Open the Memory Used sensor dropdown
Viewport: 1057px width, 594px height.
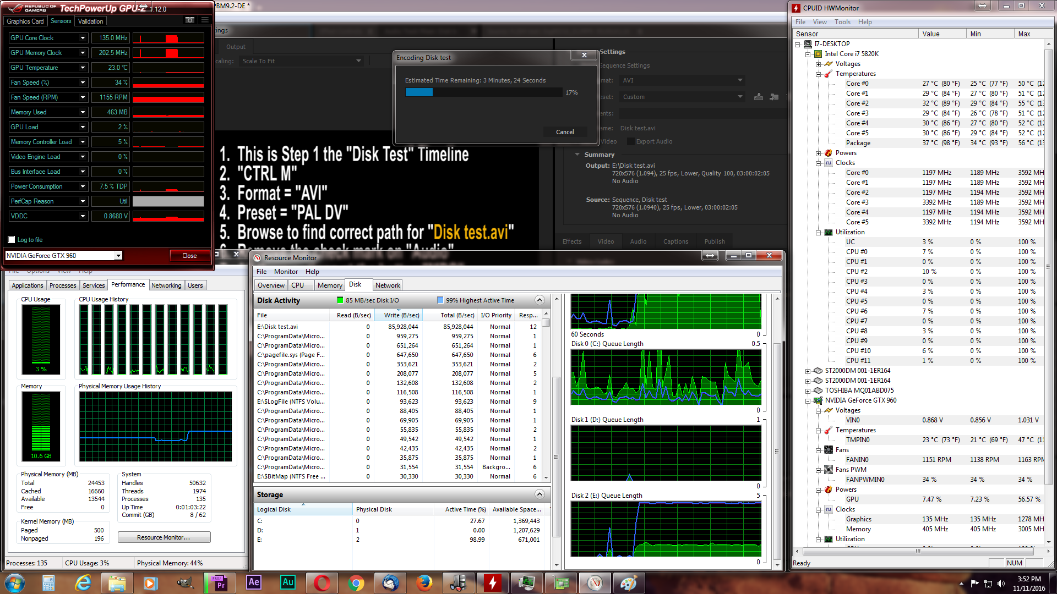click(83, 112)
